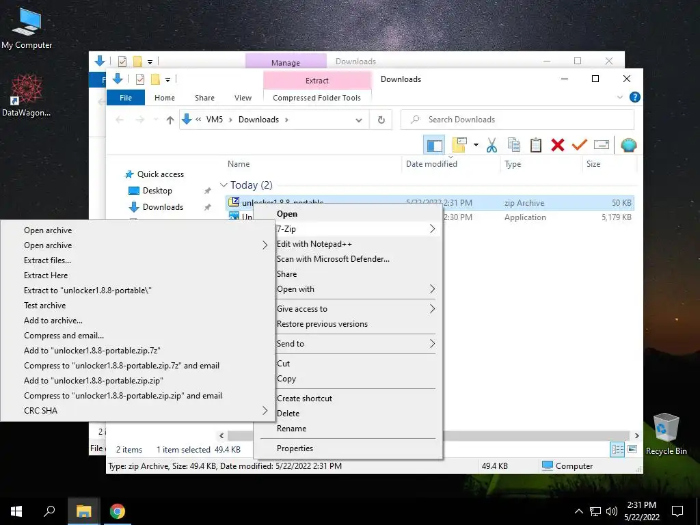
Task: Click the Email envelope toolbar icon
Action: 602,145
